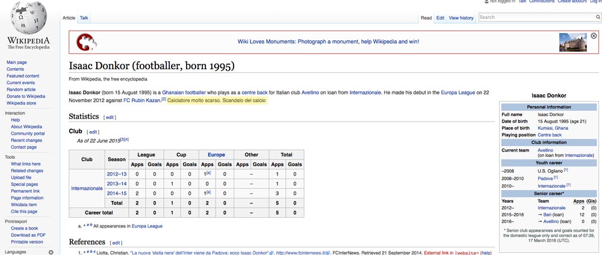Go to Contents in the sidebar
Image resolution: width=602 pixels, height=255 pixels.
[15, 69]
